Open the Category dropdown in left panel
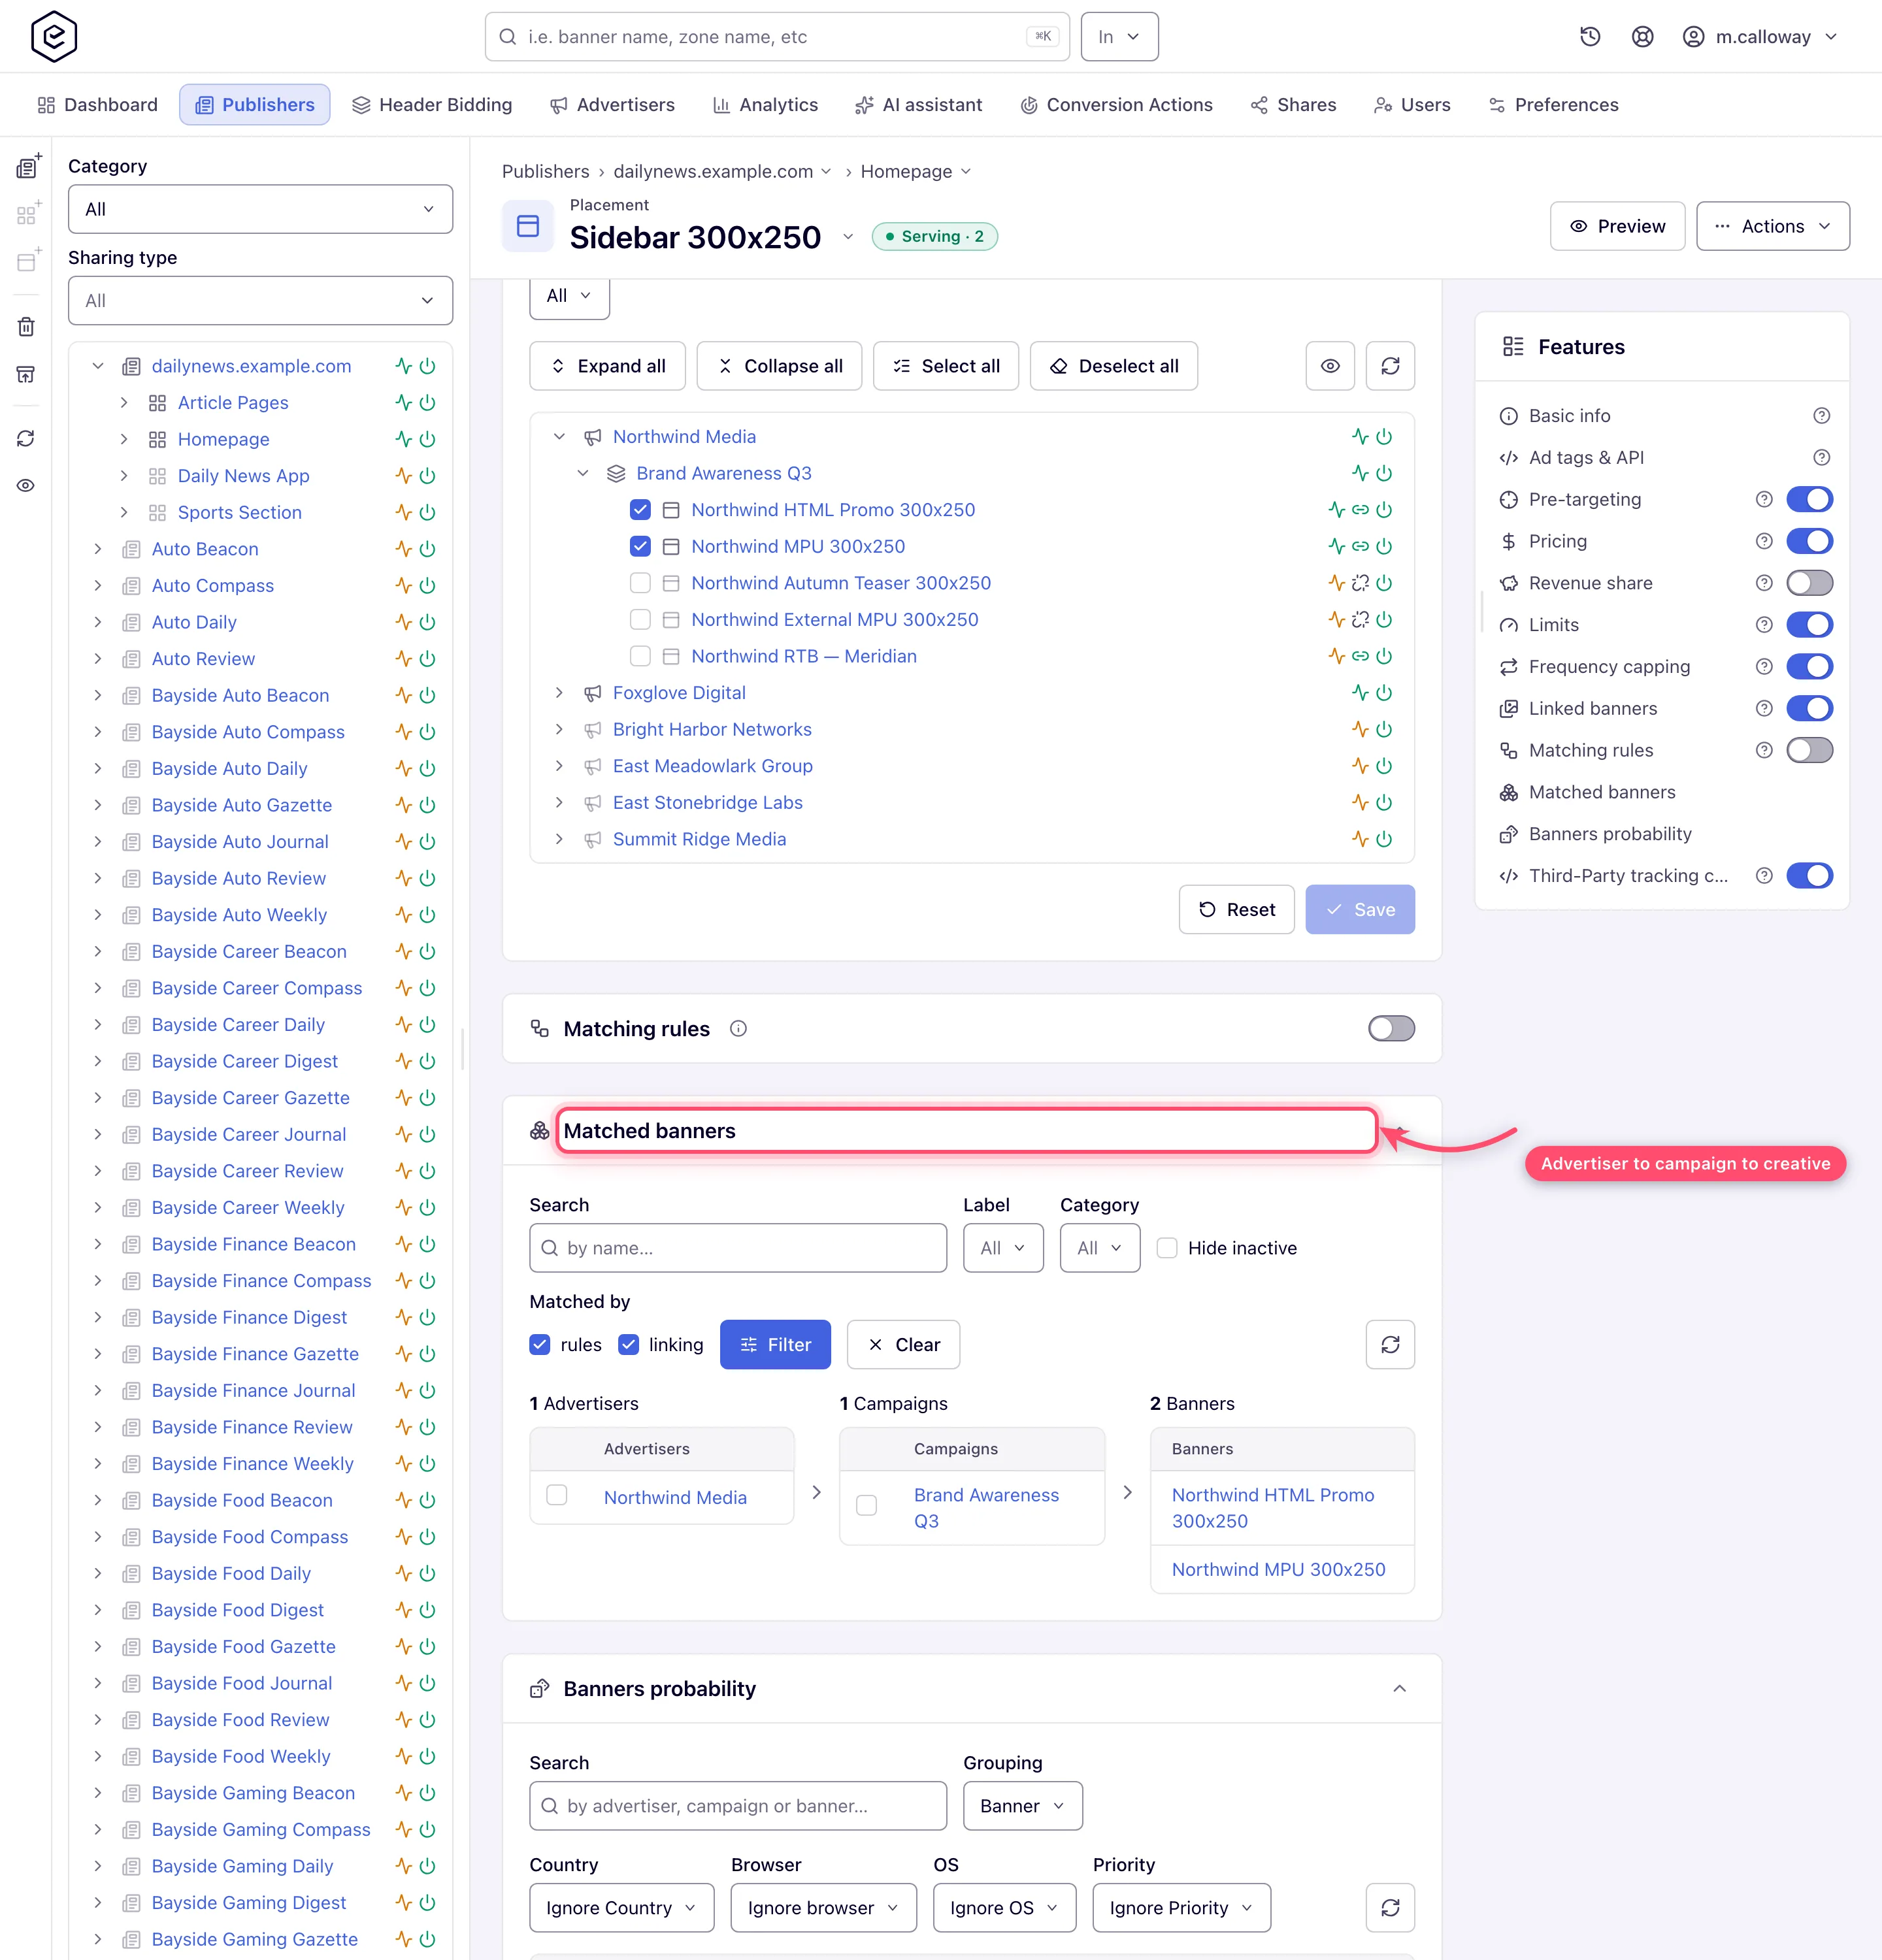Screen dimensions: 1882x1960 click(x=260, y=209)
